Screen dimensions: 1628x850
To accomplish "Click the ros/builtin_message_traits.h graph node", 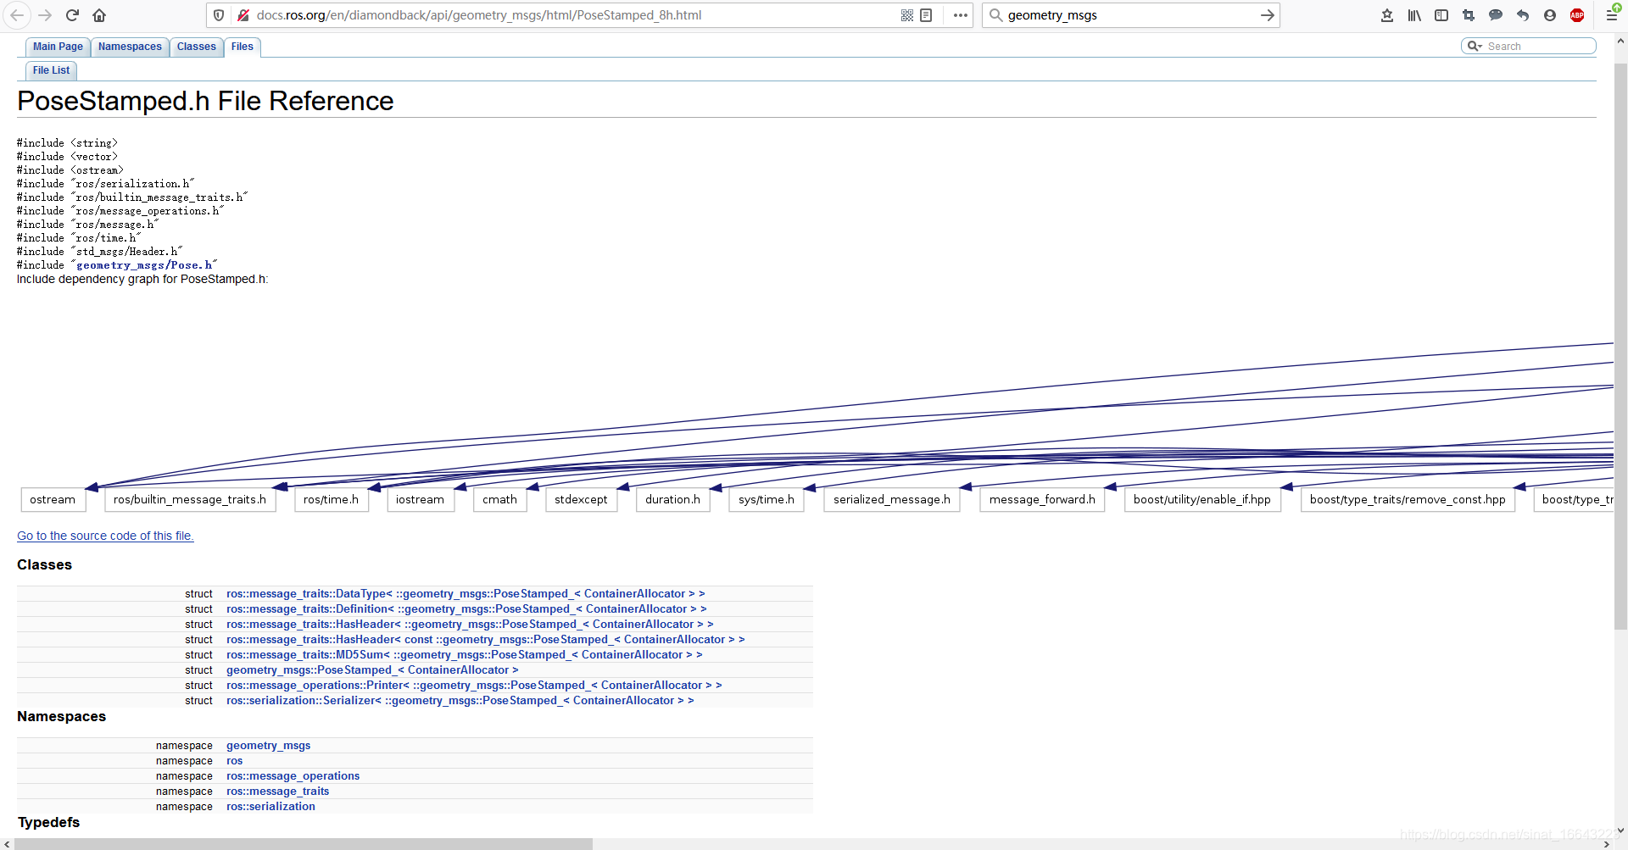I will pyautogui.click(x=190, y=500).
